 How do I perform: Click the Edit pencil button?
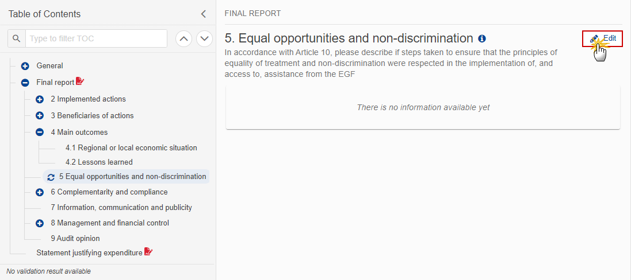(602, 38)
